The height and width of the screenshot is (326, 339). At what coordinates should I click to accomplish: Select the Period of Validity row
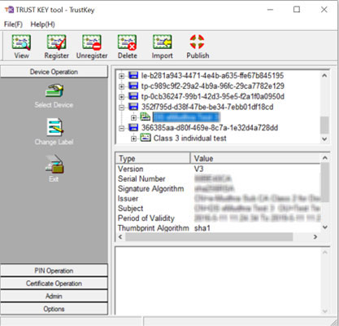pyautogui.click(x=218, y=218)
